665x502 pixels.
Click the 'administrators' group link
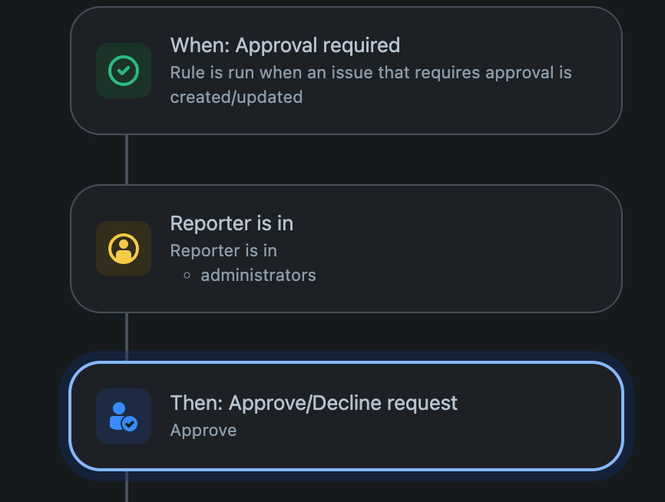pyautogui.click(x=257, y=276)
